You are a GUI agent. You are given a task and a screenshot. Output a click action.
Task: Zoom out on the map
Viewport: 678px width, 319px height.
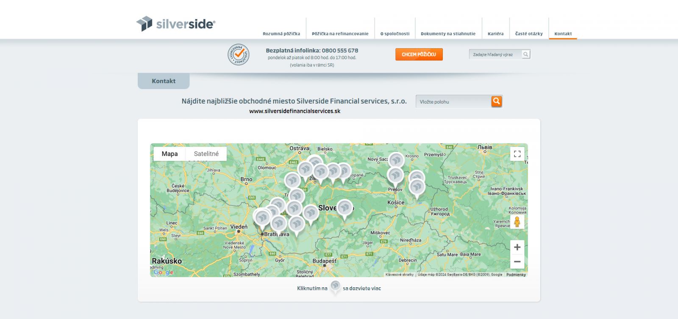tap(517, 262)
